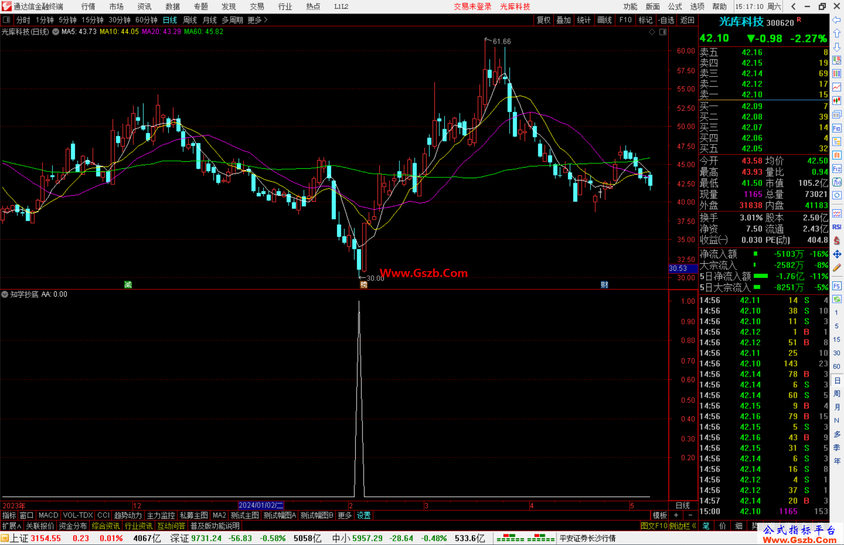The width and height of the screenshot is (844, 545).
Task: Click the green refresh sidebar icon
Action: [837, 299]
